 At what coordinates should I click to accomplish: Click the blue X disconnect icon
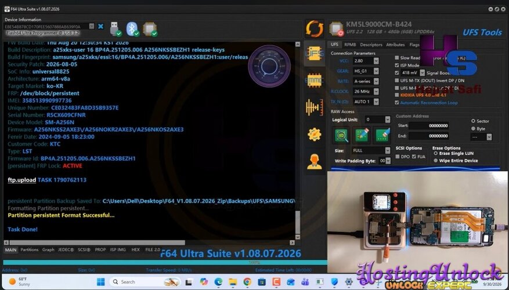[100, 26]
